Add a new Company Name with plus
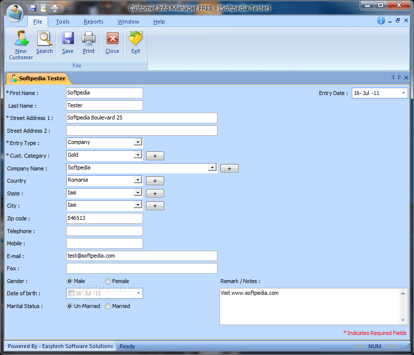This screenshot has height=355, width=414. point(229,168)
